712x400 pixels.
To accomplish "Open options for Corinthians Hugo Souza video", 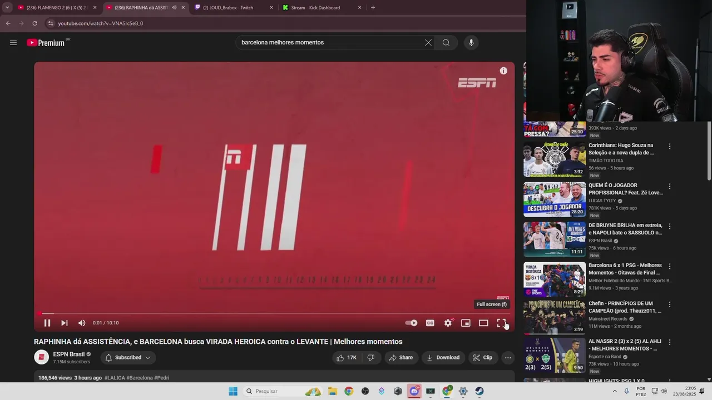I will tap(670, 146).
